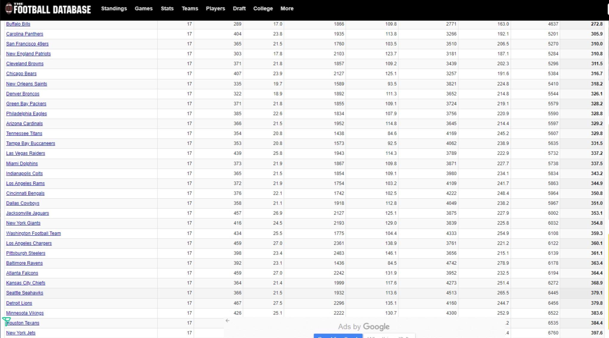The image size is (609, 338).
Task: Open Indianapolis Colts team link
Action: pos(24,174)
